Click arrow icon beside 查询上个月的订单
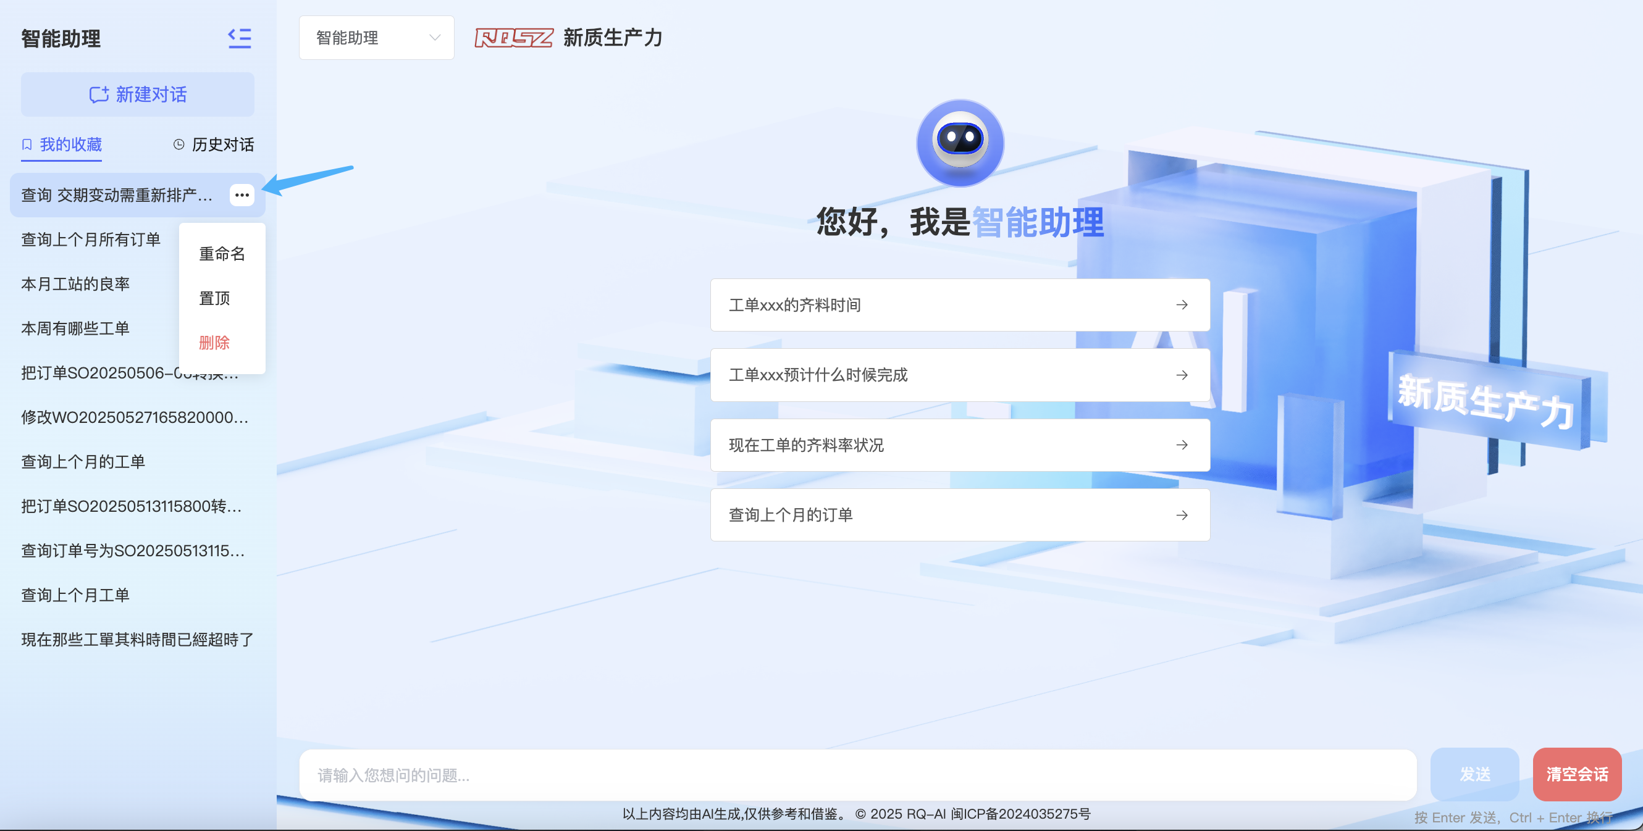1643x831 pixels. click(1182, 516)
